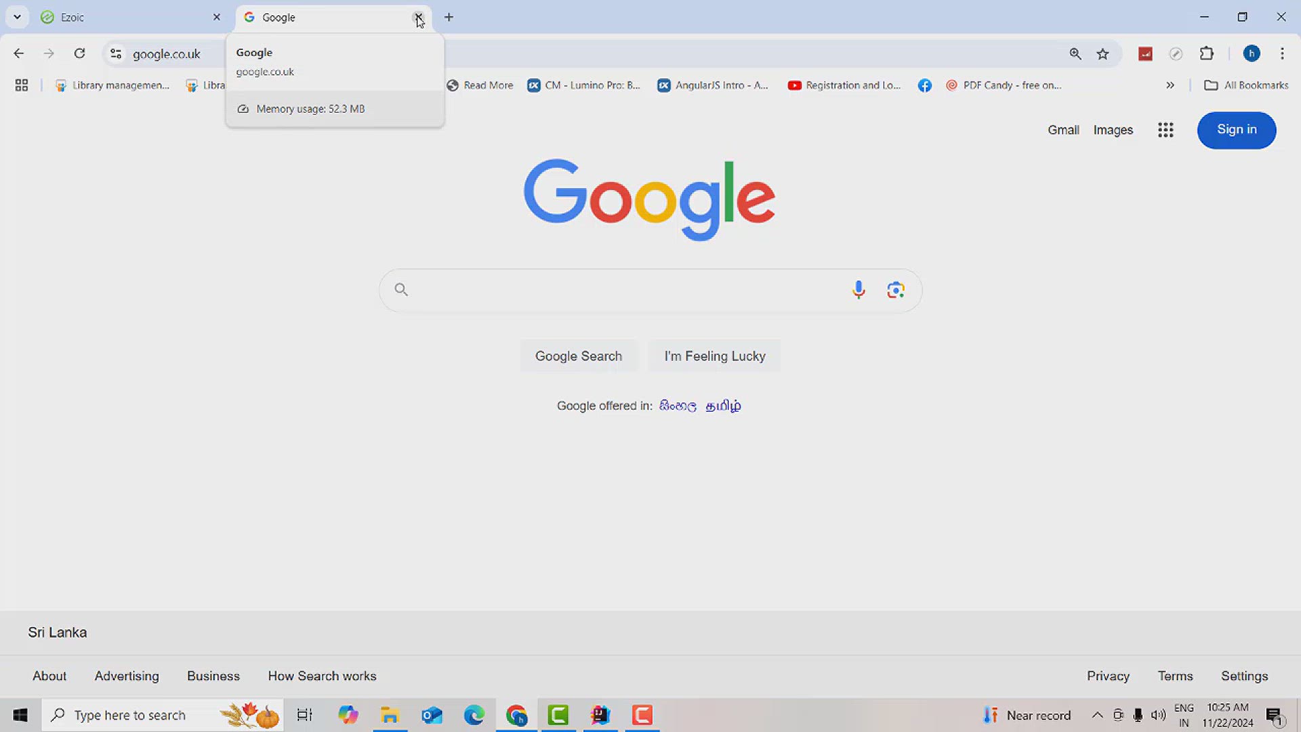Select the Google tab
The height and width of the screenshot is (732, 1301).
tap(325, 18)
